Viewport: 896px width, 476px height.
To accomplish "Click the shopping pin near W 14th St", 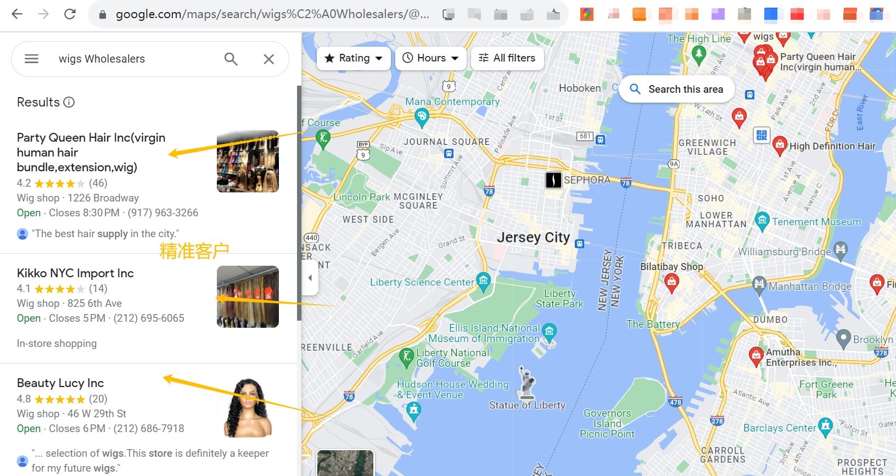I will coord(740,117).
